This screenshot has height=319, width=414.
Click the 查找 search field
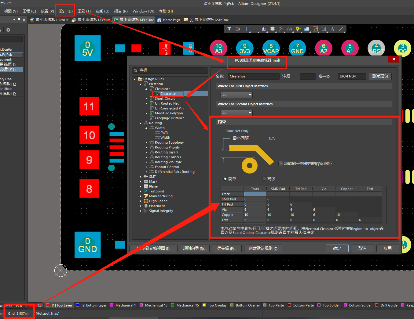pos(170,70)
